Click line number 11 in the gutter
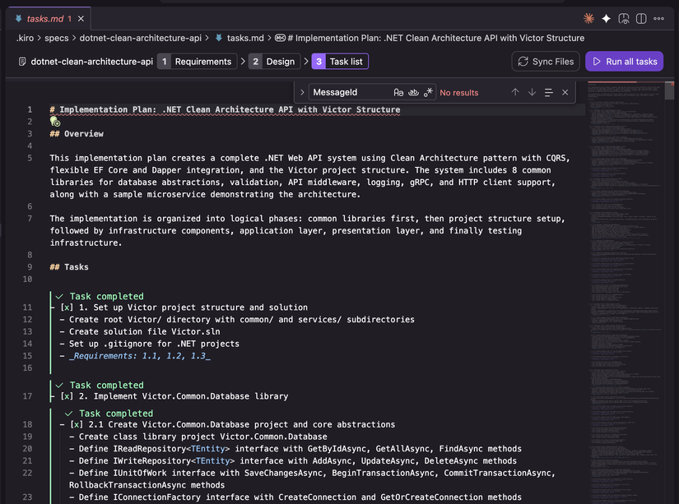 click(27, 307)
